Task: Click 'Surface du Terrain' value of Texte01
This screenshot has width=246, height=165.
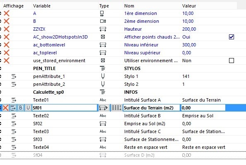Action: click(x=201, y=100)
